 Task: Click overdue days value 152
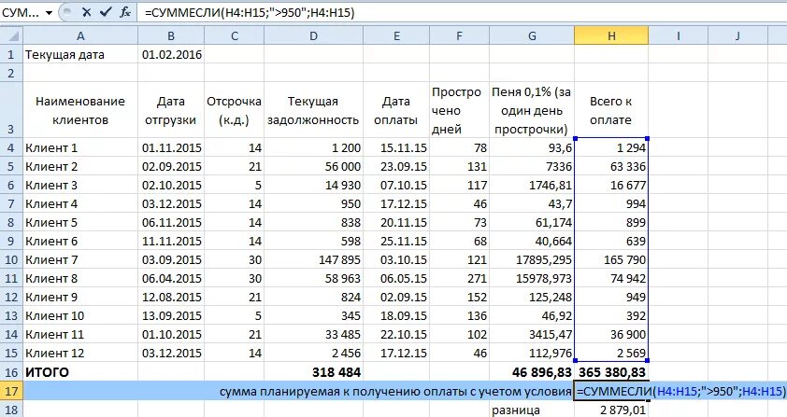(459, 297)
